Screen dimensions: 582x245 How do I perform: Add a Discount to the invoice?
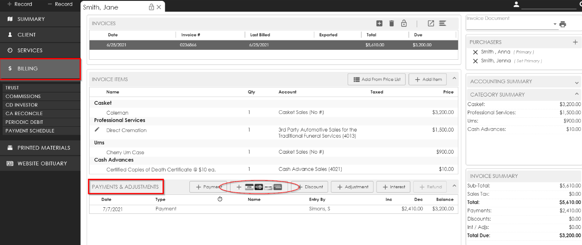(x=310, y=187)
